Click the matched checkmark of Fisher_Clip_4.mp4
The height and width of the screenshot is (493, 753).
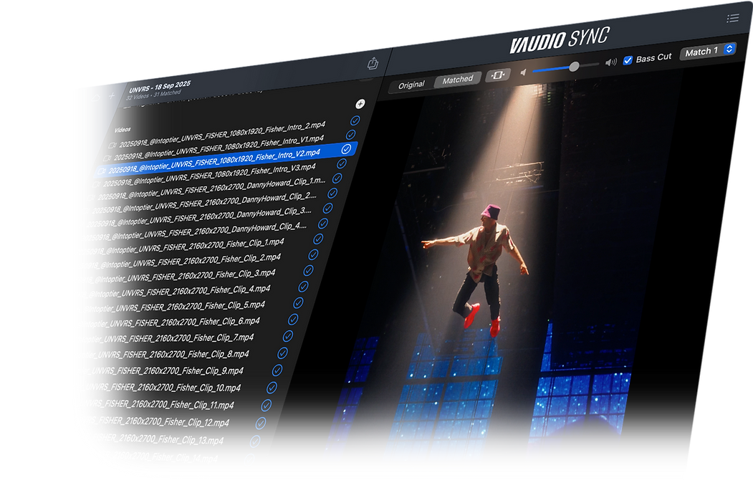click(303, 287)
